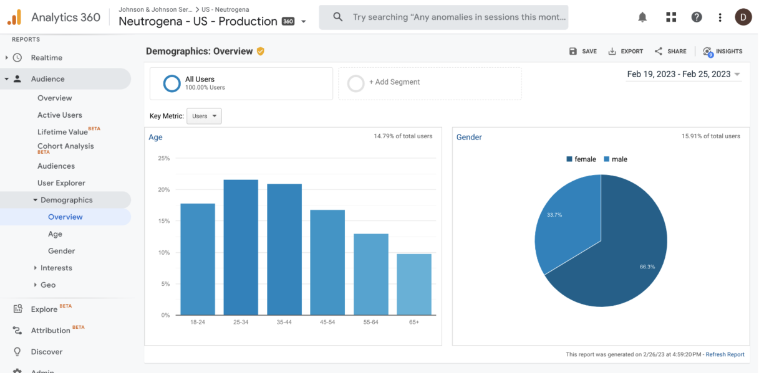Open the three-dot more options menu

[720, 17]
